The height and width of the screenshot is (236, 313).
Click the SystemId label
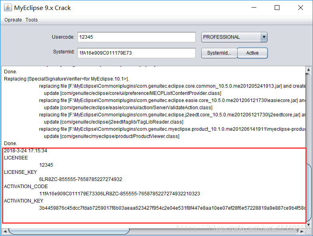click(64, 52)
